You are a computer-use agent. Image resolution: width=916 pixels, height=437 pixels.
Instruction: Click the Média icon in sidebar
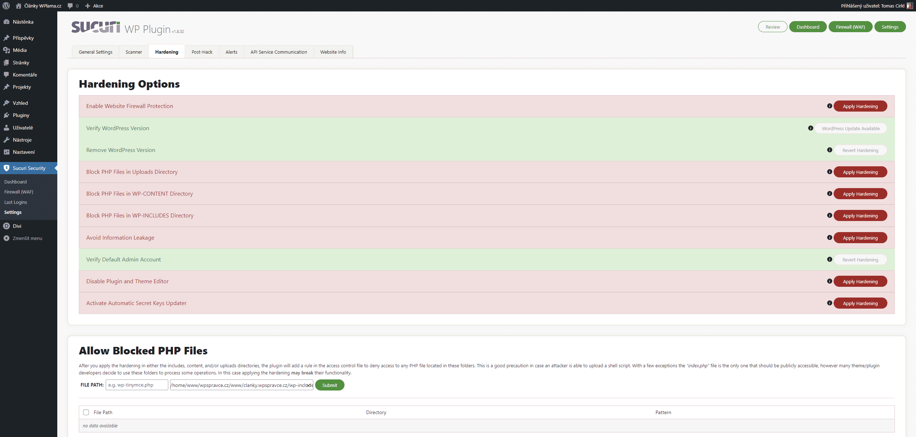(6, 50)
